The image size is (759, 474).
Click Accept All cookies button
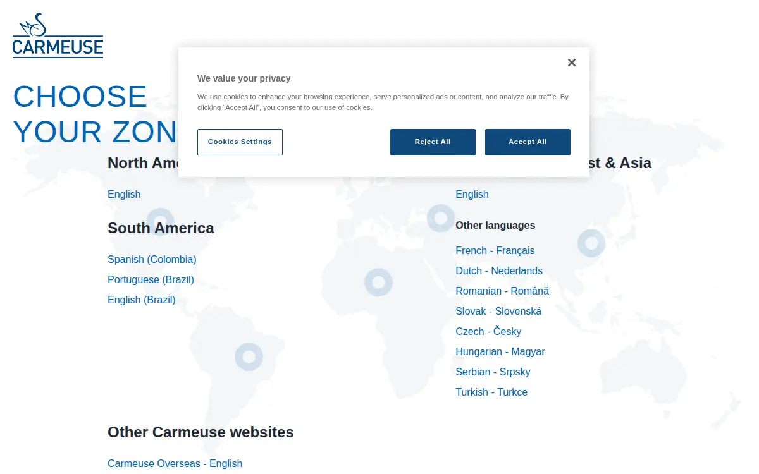tap(528, 142)
